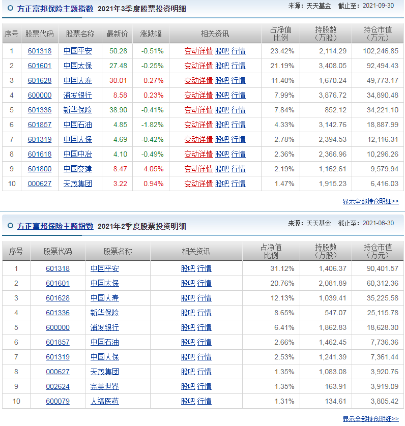The width and height of the screenshot is (405, 426).
Task: Open stock code 601601 in Q3 table
Action: coord(40,66)
